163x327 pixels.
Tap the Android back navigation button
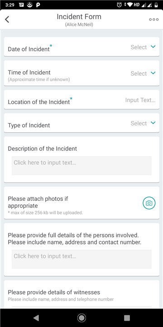(36, 317)
